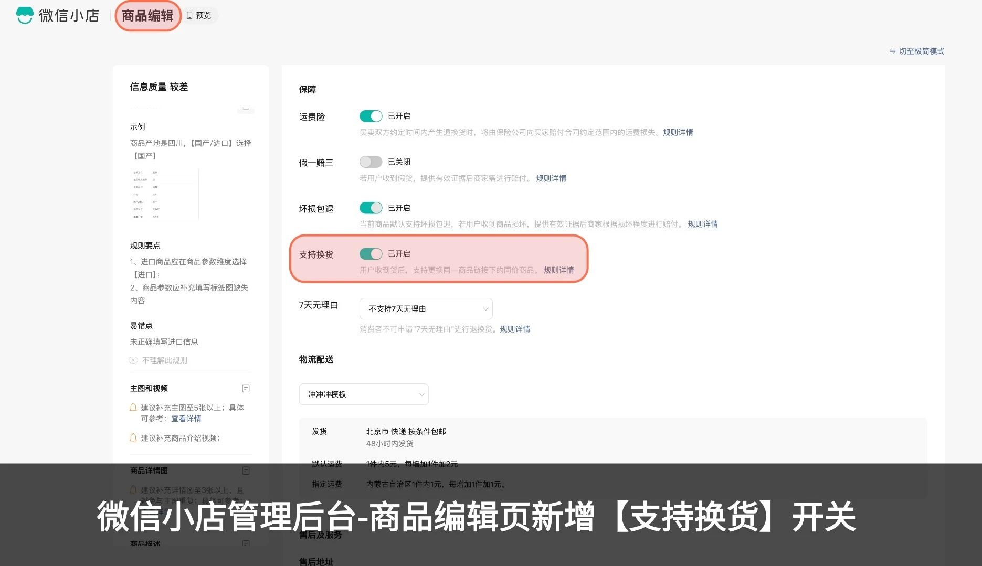Click the 主图和视频 section title
The height and width of the screenshot is (566, 982).
point(149,388)
